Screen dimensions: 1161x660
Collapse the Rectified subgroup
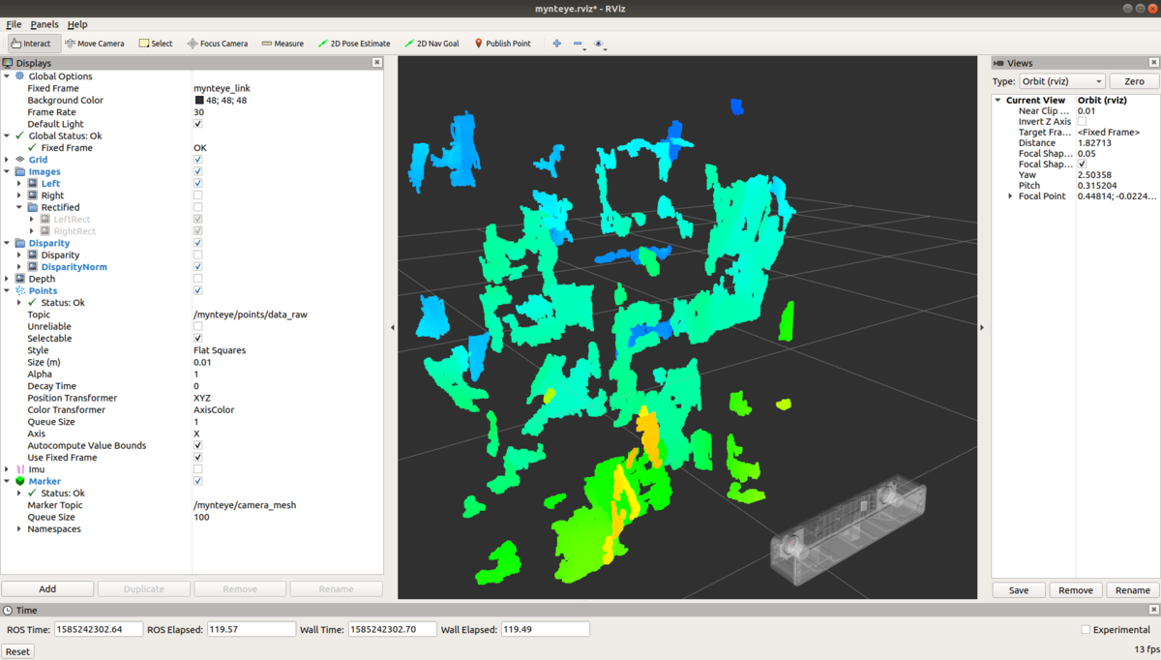19,207
